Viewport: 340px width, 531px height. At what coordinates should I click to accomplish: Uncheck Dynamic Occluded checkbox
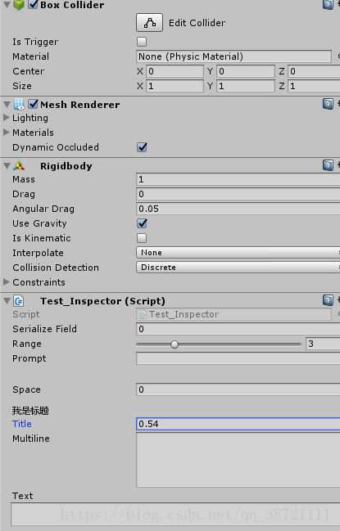point(142,147)
